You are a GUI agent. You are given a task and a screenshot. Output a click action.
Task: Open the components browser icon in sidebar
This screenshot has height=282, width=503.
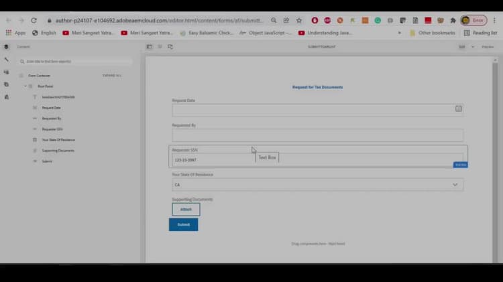[x=6, y=72]
